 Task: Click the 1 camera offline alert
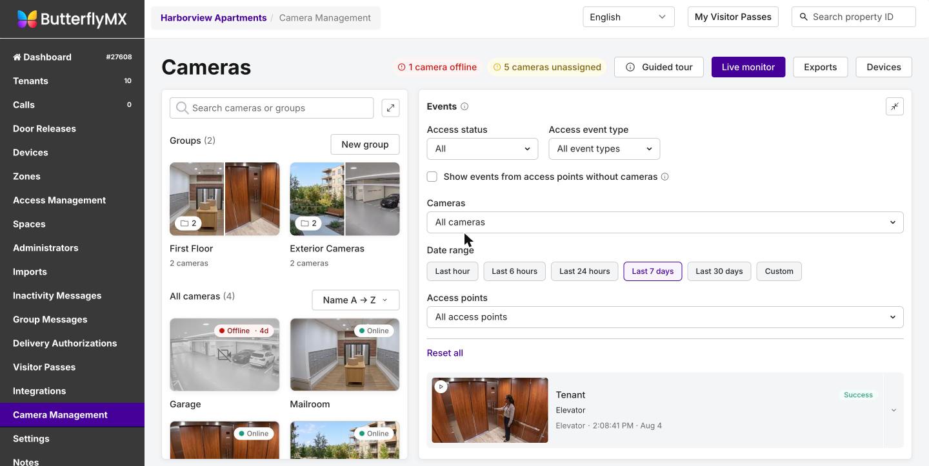click(437, 67)
